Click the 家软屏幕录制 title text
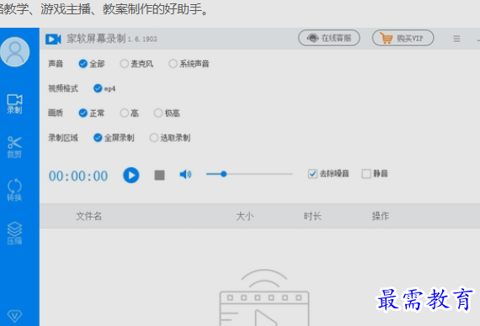 click(x=96, y=39)
